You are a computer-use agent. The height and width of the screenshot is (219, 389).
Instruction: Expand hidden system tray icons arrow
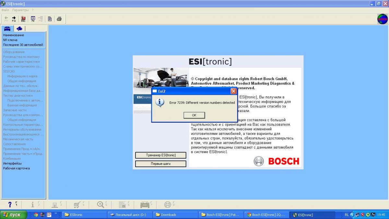coord(352,215)
